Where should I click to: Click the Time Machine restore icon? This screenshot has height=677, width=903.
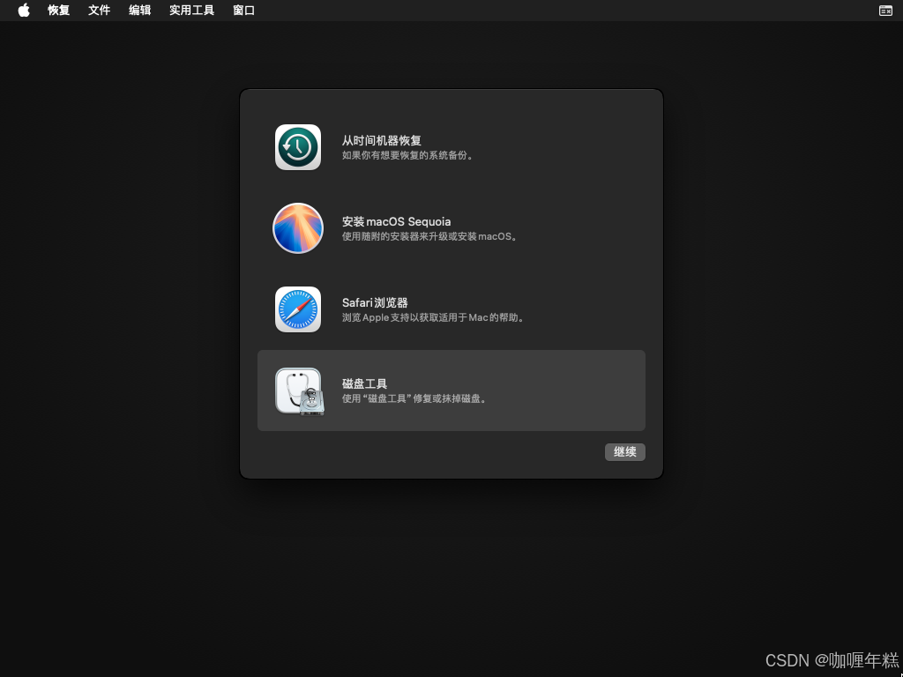click(298, 147)
